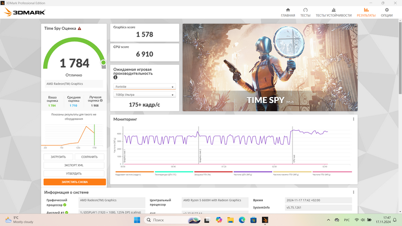The width and height of the screenshot is (402, 226).
Task: Click the AMD Ryzen 5 6600H processor field
Action: 215,202
